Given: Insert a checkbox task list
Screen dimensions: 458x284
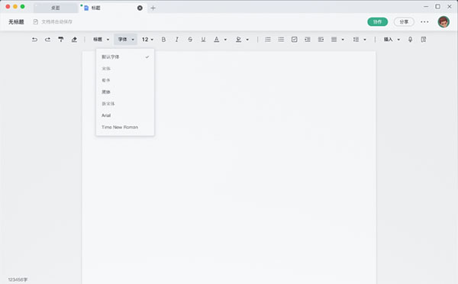Looking at the screenshot, I should tap(294, 40).
